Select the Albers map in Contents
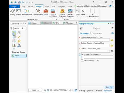This screenshot has height=93, width=124. (x=19, y=56)
